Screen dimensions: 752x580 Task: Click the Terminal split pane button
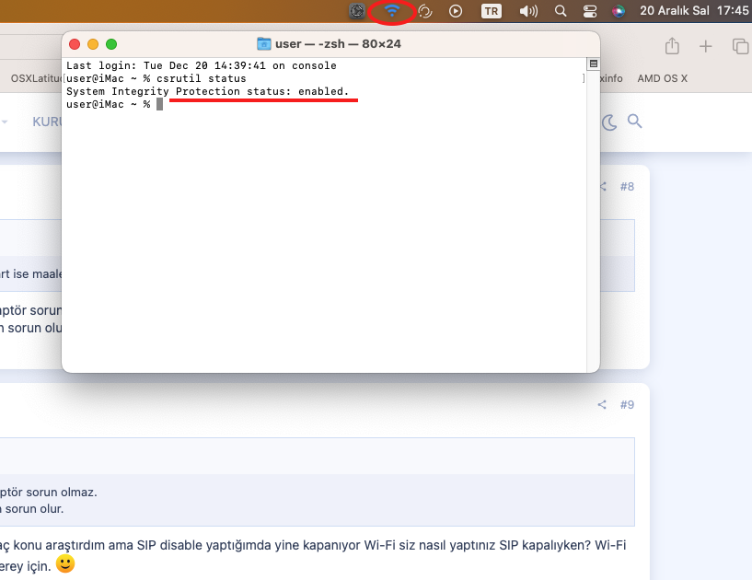point(593,64)
